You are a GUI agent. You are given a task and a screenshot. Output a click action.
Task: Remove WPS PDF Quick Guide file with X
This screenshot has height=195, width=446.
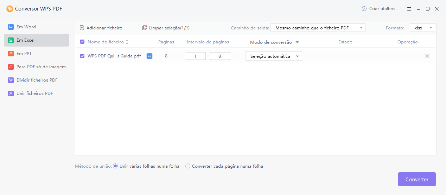click(427, 56)
